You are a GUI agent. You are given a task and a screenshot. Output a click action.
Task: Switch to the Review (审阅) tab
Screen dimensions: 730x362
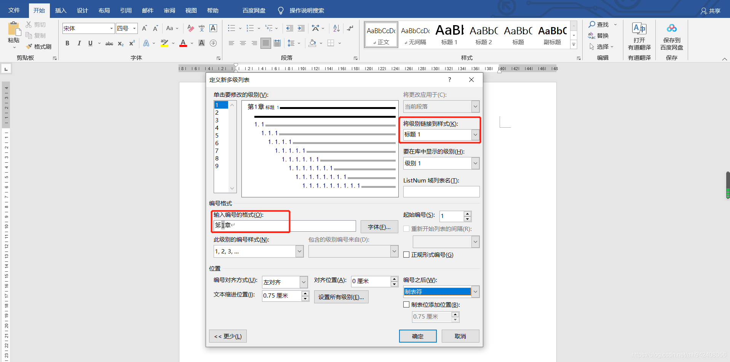169,10
